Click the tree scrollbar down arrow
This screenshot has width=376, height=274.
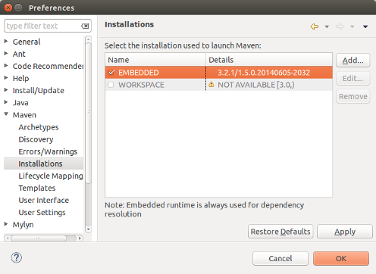(88, 229)
